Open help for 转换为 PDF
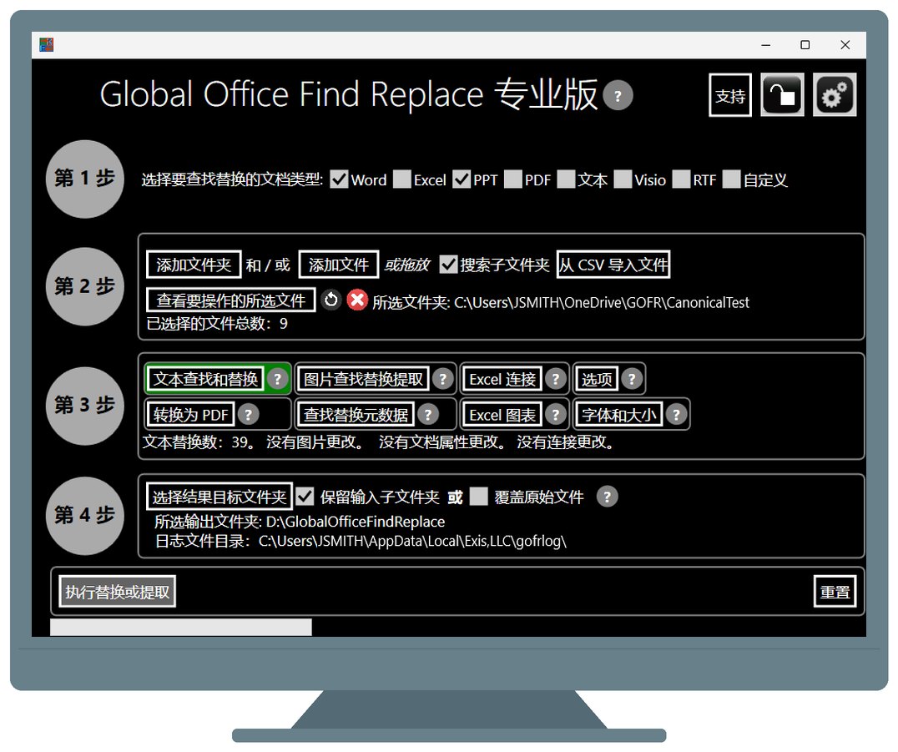This screenshot has height=752, width=898. click(248, 415)
